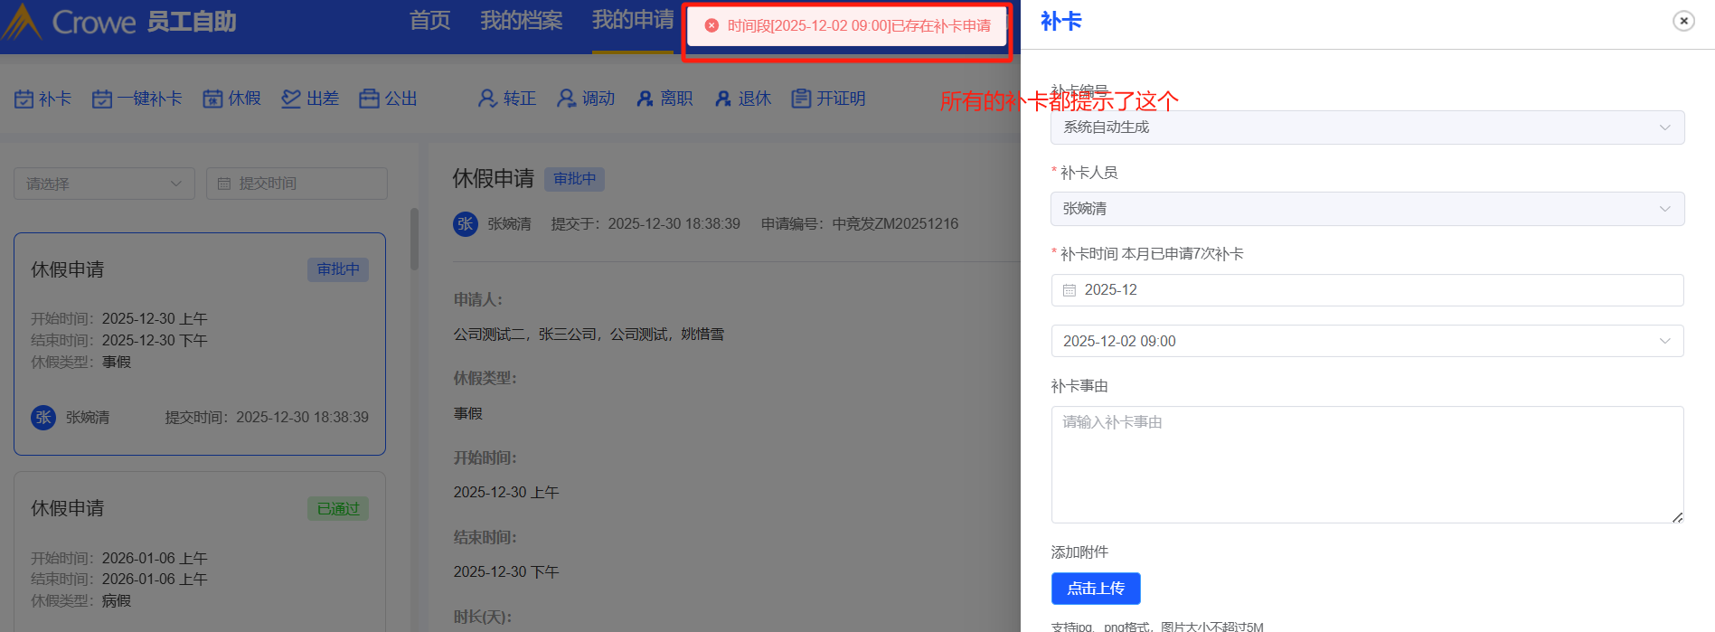Click the 审批中 tag in detail header
This screenshot has width=1715, height=632.
click(x=574, y=179)
